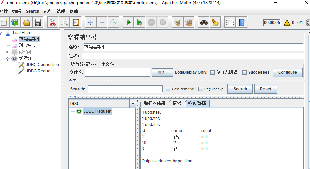The width and height of the screenshot is (310, 169).
Task: Click the '4 updates.' response line
Action: pos(151,112)
